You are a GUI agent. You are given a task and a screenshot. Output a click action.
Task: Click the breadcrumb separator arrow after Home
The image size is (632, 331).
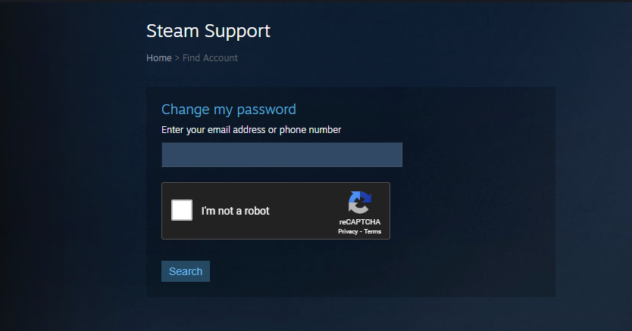[177, 58]
